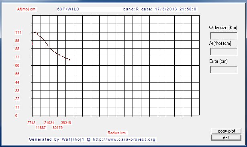
Task: Click the Radius km. axis label
Action: (x=117, y=133)
